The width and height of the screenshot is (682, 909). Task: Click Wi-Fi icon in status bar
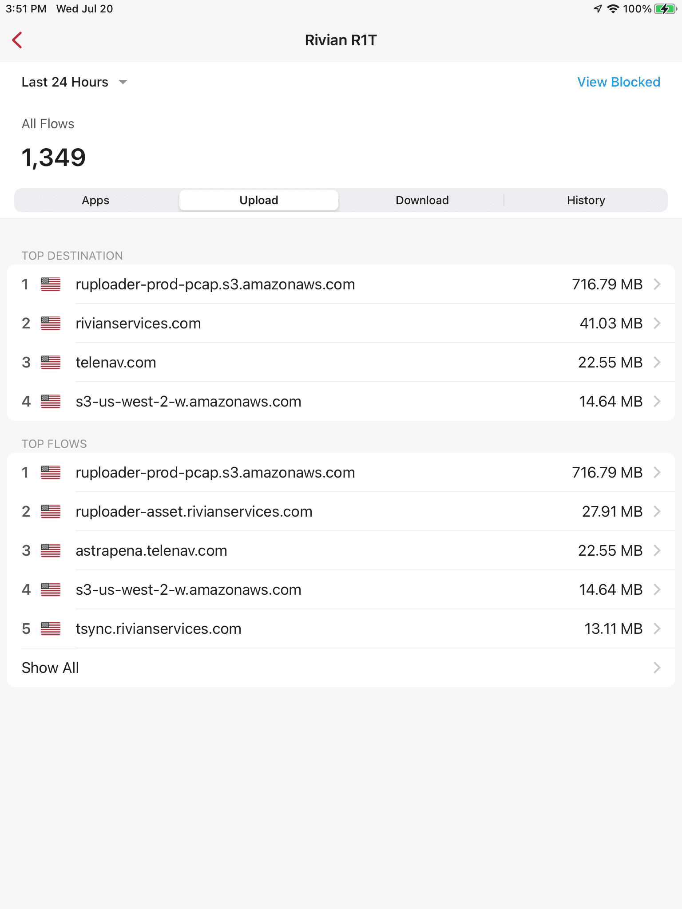tap(613, 9)
